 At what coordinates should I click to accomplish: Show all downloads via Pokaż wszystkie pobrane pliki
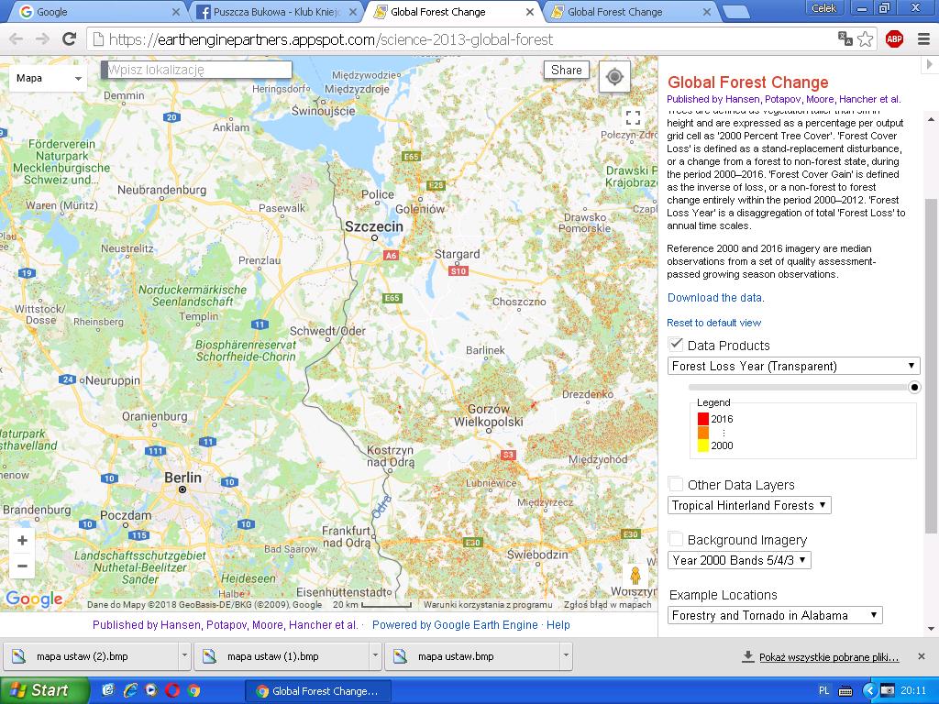coord(829,657)
